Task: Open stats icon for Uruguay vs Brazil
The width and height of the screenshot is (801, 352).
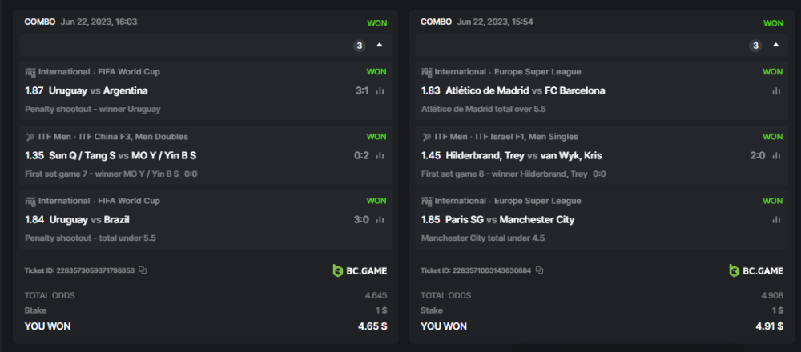Action: click(x=380, y=220)
